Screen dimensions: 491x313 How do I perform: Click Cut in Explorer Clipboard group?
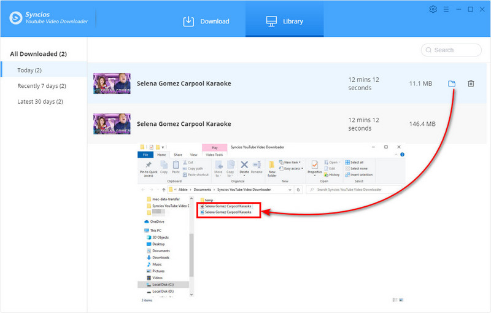coord(188,163)
